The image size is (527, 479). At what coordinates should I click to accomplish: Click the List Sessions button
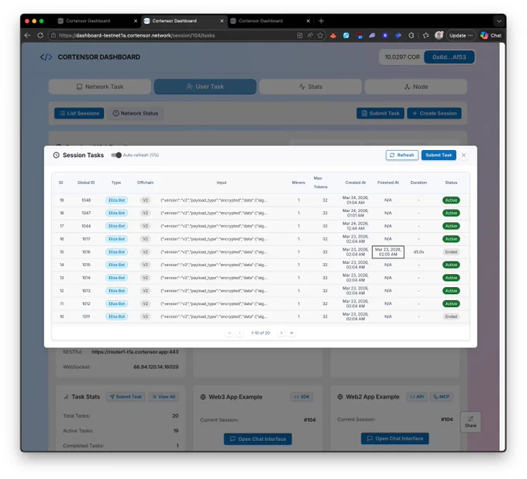79,114
